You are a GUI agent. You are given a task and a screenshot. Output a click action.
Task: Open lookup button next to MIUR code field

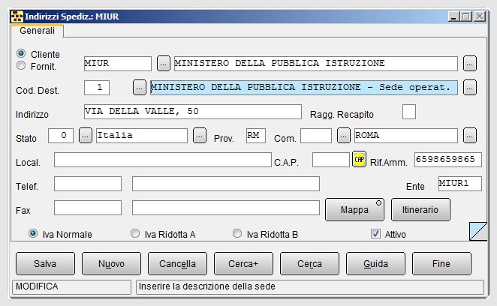[x=163, y=64]
